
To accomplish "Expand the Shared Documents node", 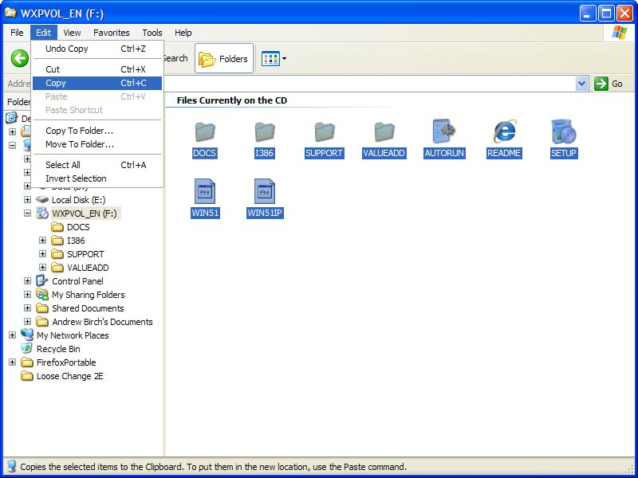I will coord(27,308).
